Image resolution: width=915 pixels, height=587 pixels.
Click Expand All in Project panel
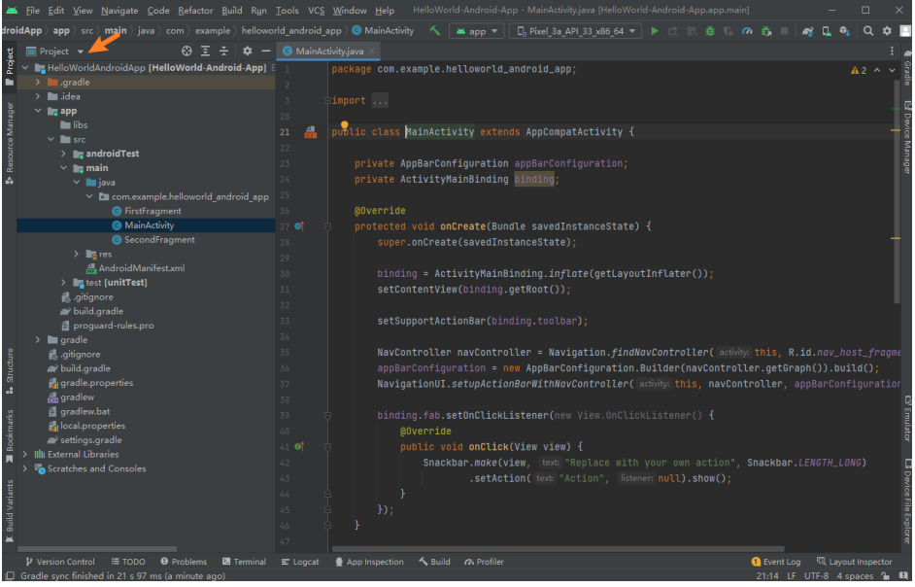pos(205,51)
